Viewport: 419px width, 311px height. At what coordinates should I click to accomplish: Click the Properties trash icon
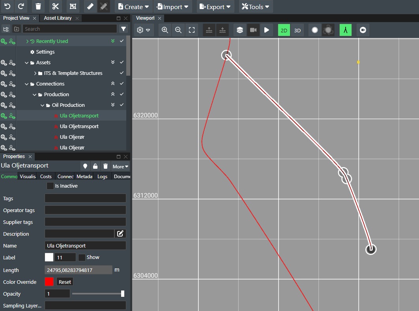(x=105, y=166)
